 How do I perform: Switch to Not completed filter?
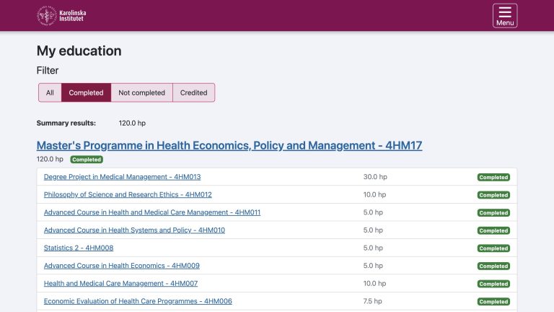[141, 92]
